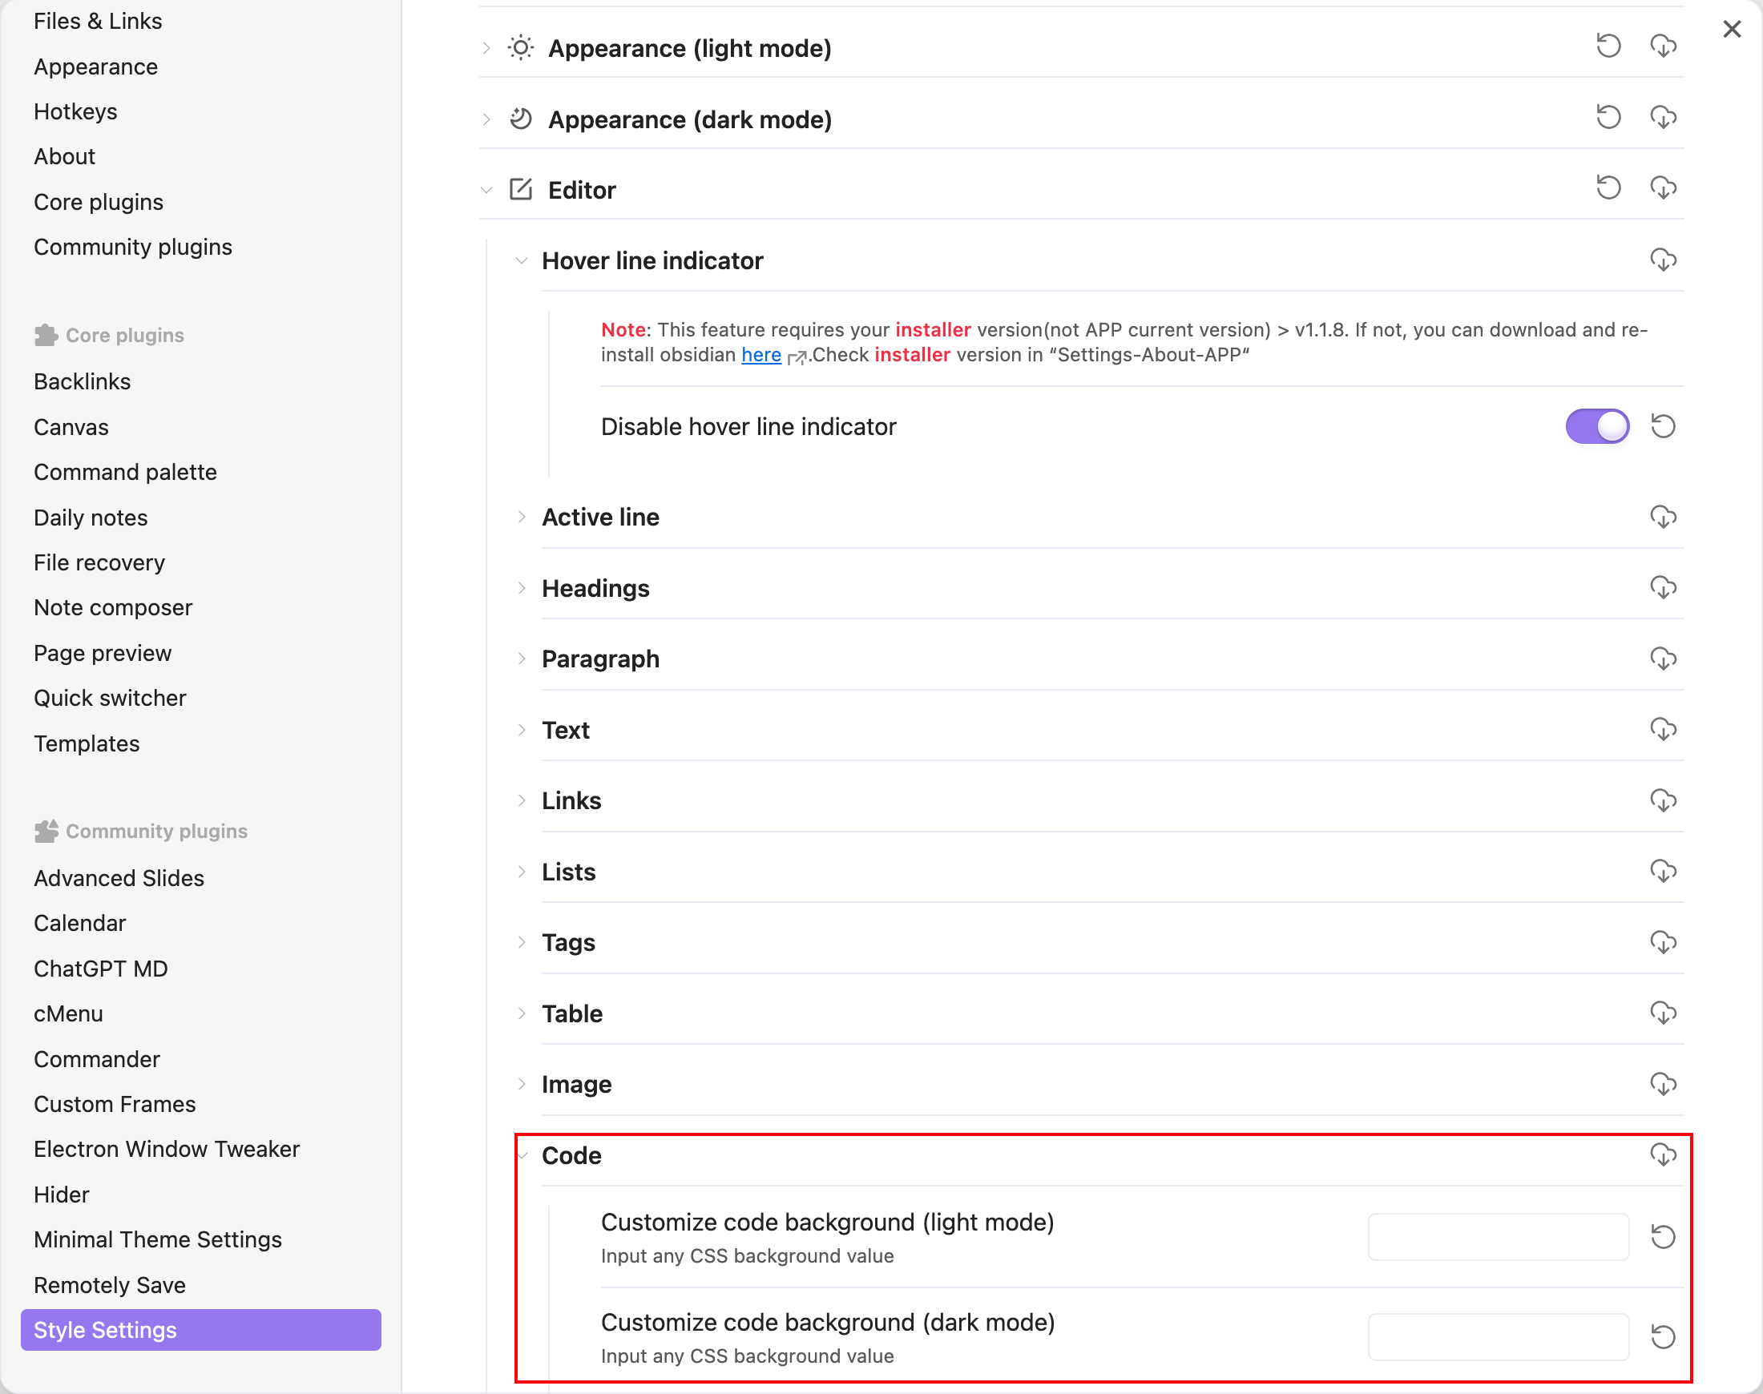Click the download icon beside the Image section
Image resolution: width=1763 pixels, height=1394 pixels.
click(1664, 1084)
